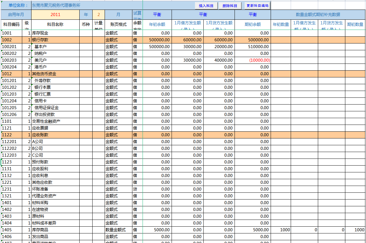Click the 更新科目编码 (Update Account Codes) button
The height and width of the screenshot is (243, 366).
point(257,5)
